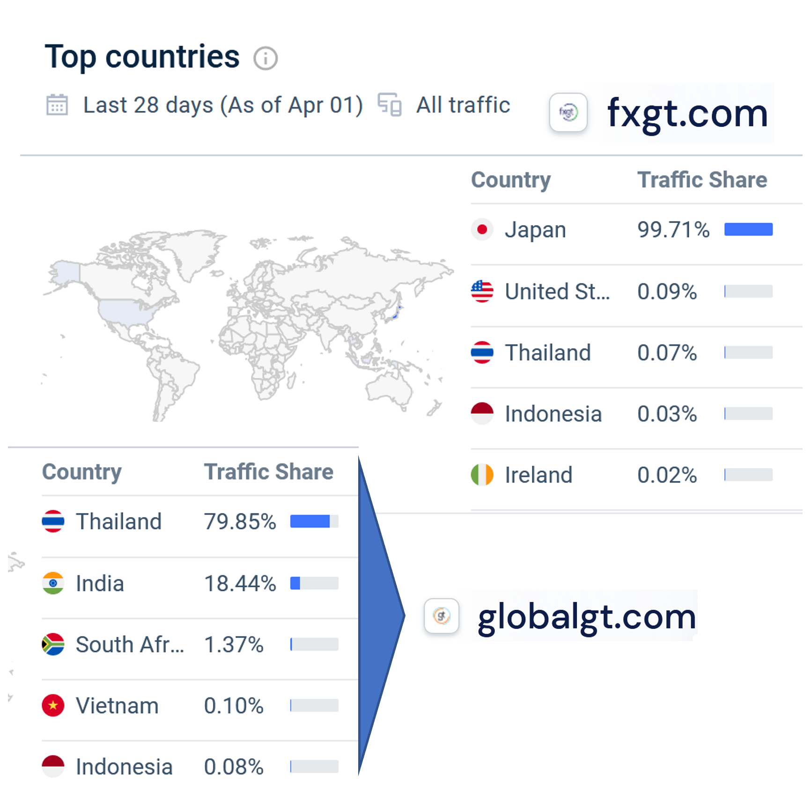Viewport: 811px width, 812px height.
Task: Click the United States on the world map
Action: pyautogui.click(x=124, y=312)
